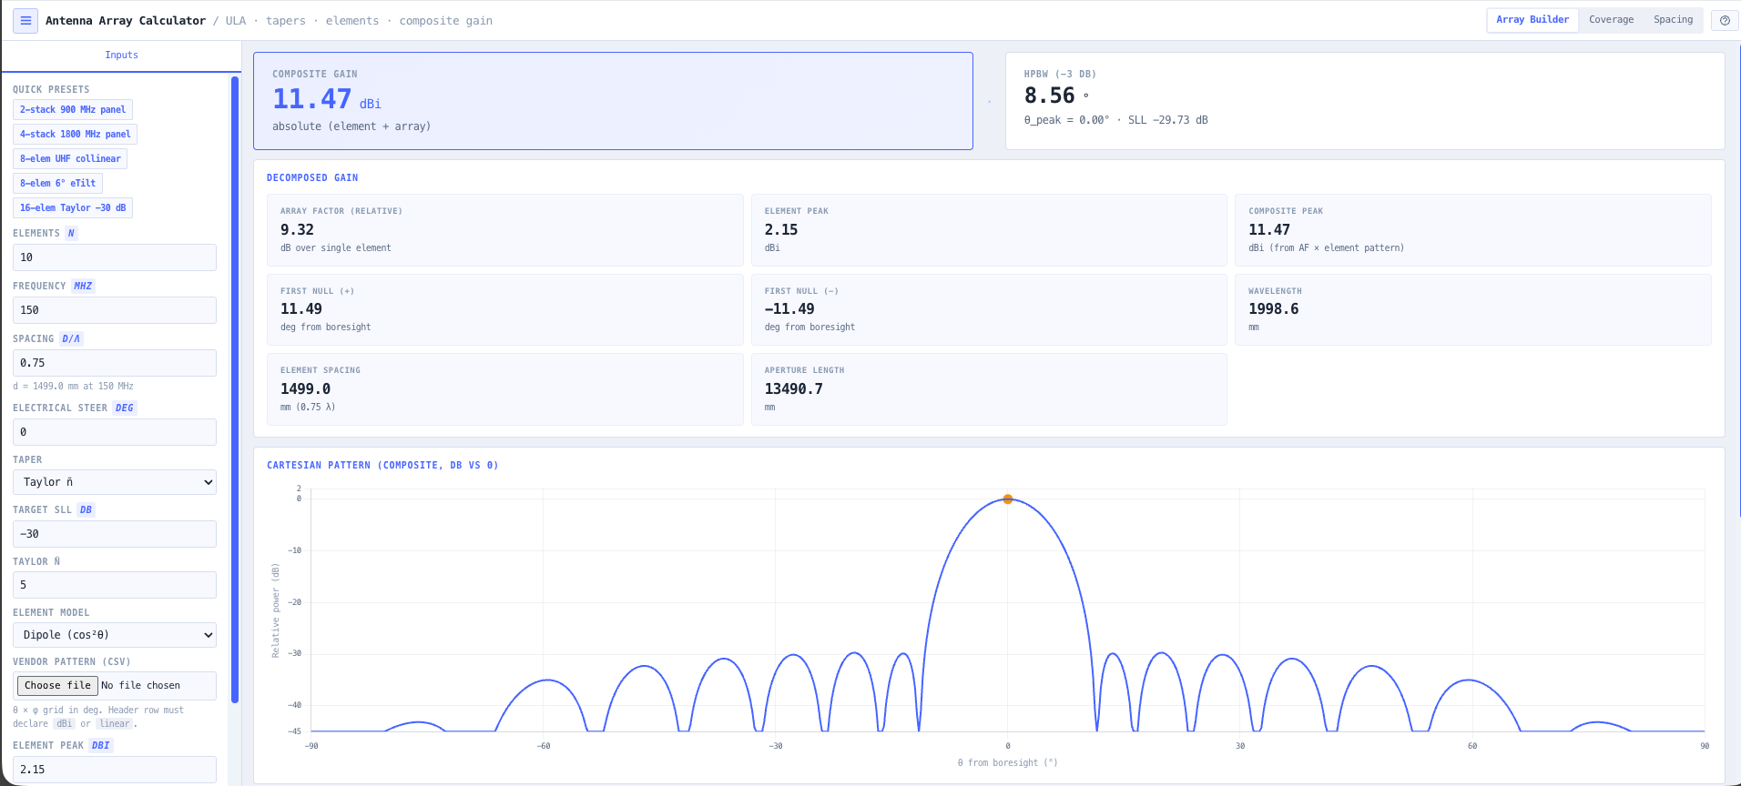The width and height of the screenshot is (1741, 786).
Task: Apply 16-elem Taylor −30 dB preset
Action: (x=73, y=207)
